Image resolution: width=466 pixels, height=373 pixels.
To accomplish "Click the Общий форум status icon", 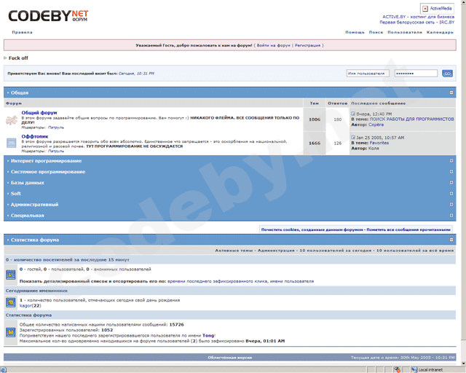I will 12,120.
